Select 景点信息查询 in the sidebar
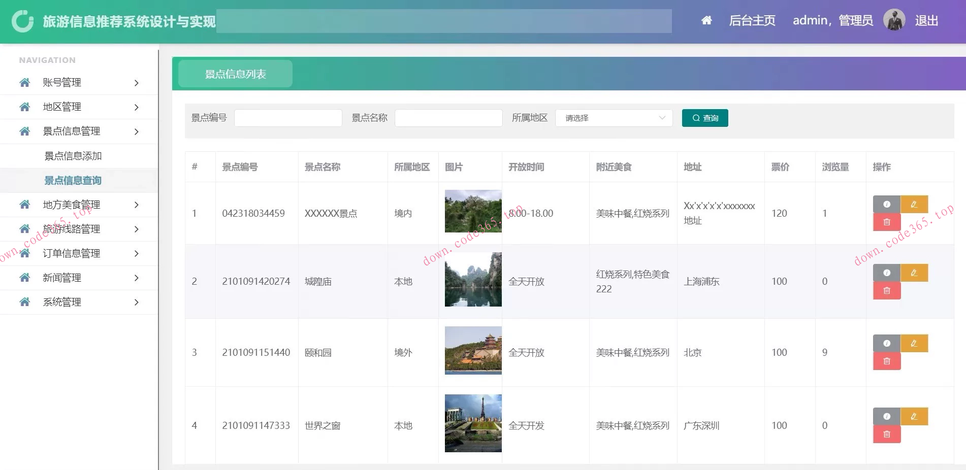 [73, 180]
